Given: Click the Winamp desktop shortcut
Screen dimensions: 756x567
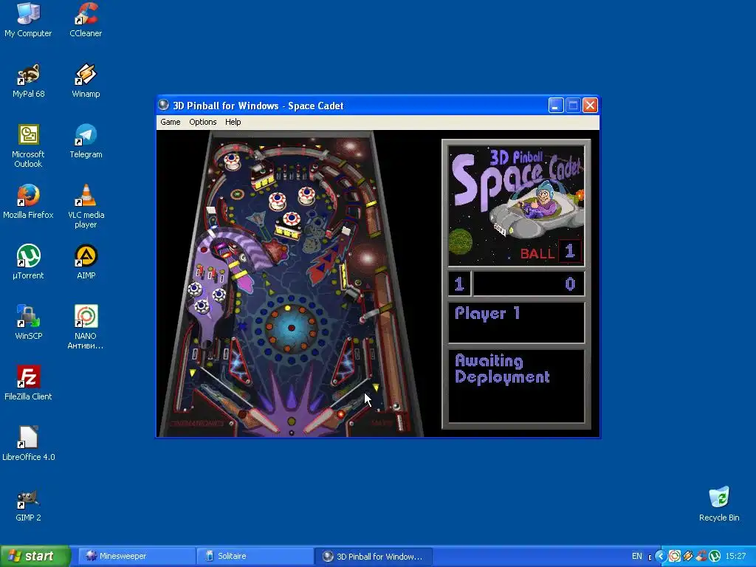Looking at the screenshot, I should point(86,81).
